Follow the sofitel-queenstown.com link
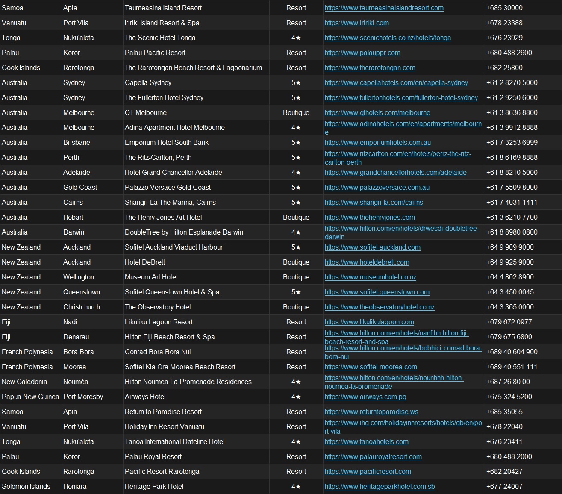 pyautogui.click(x=377, y=292)
